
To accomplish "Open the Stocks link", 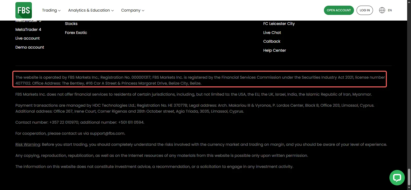I will [71, 24].
